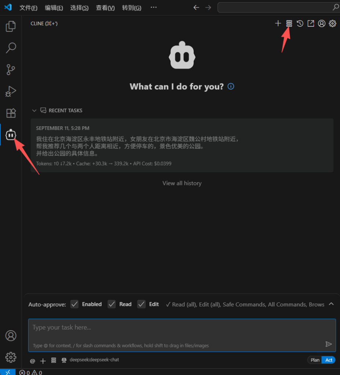Open Source Control view in activity bar
The width and height of the screenshot is (340, 375).
point(11,70)
